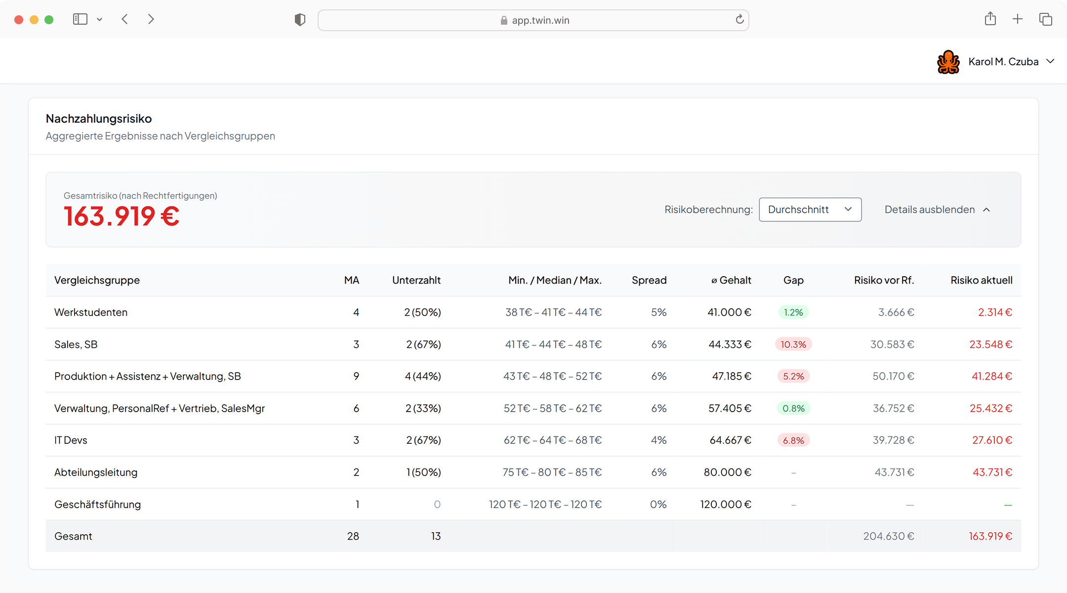
Task: Click the Share icon in the toolbar
Action: click(x=990, y=19)
